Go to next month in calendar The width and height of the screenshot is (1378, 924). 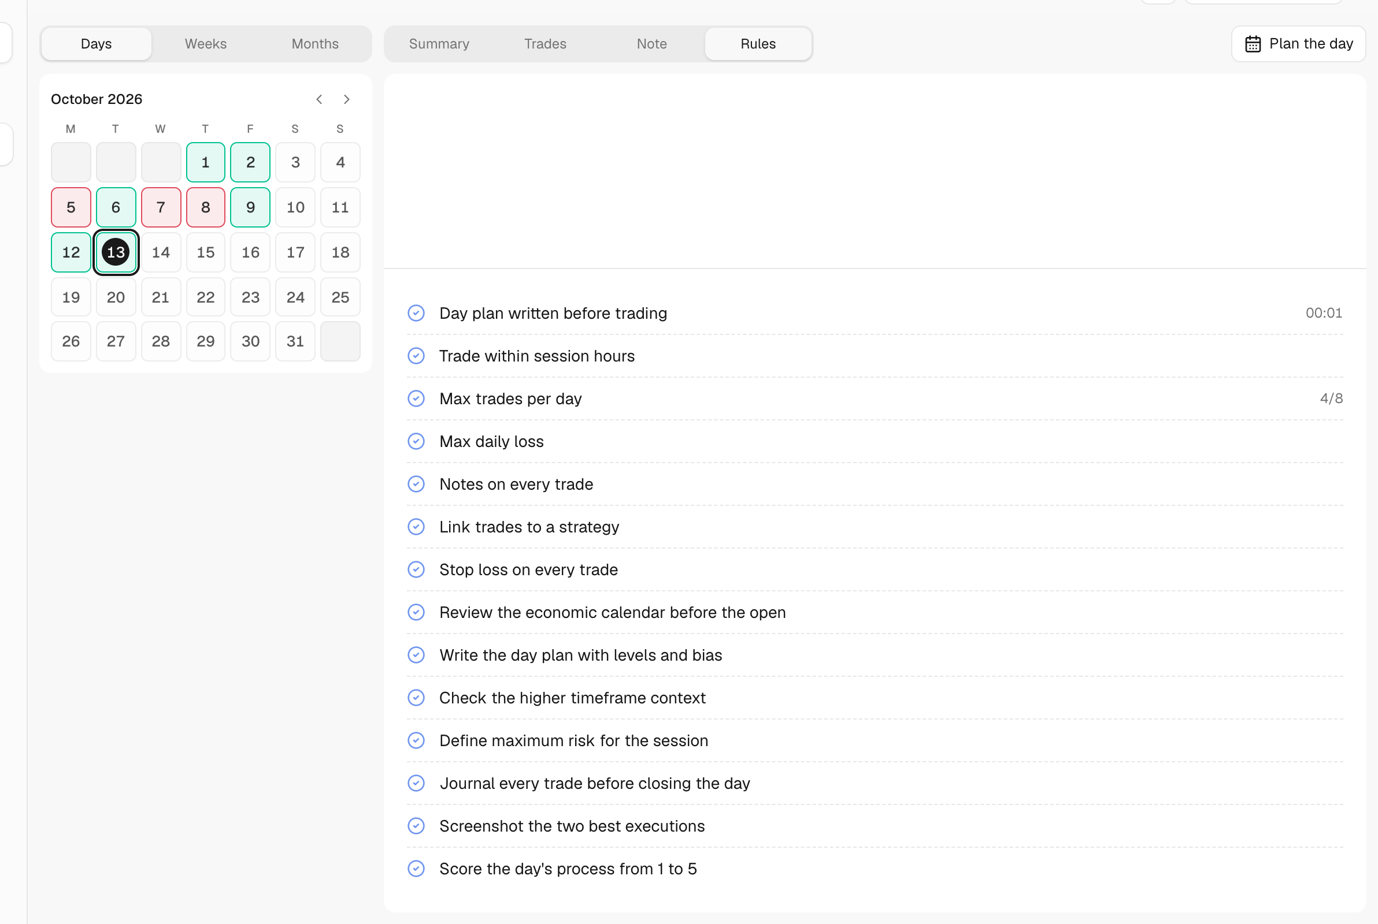[x=347, y=99]
